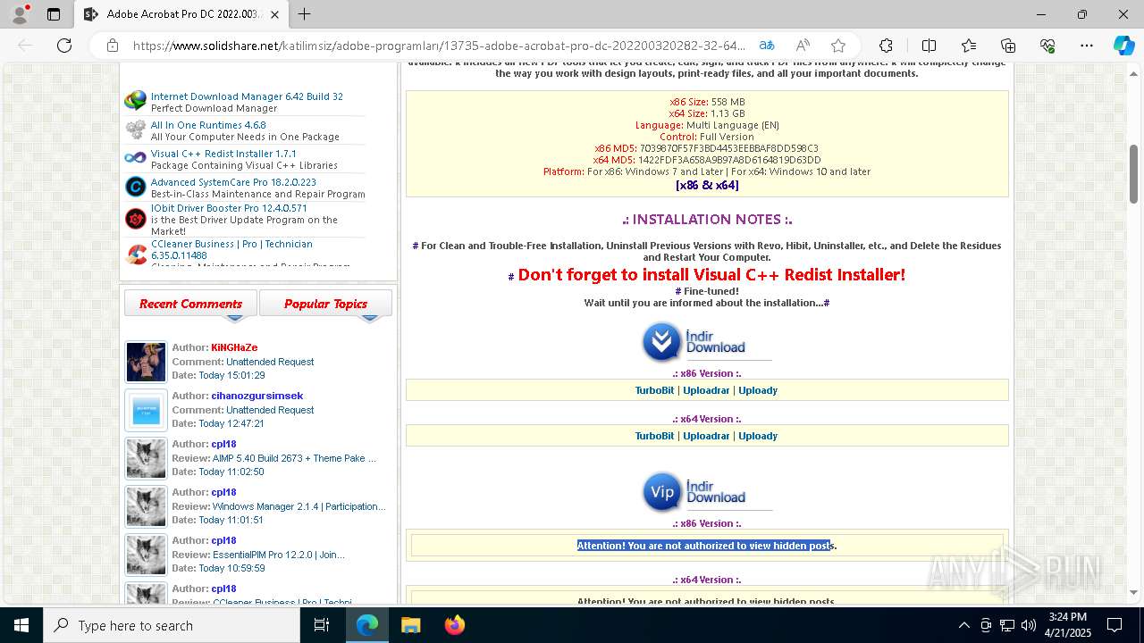Click the CCleaner icon in sidebar

coord(136,255)
